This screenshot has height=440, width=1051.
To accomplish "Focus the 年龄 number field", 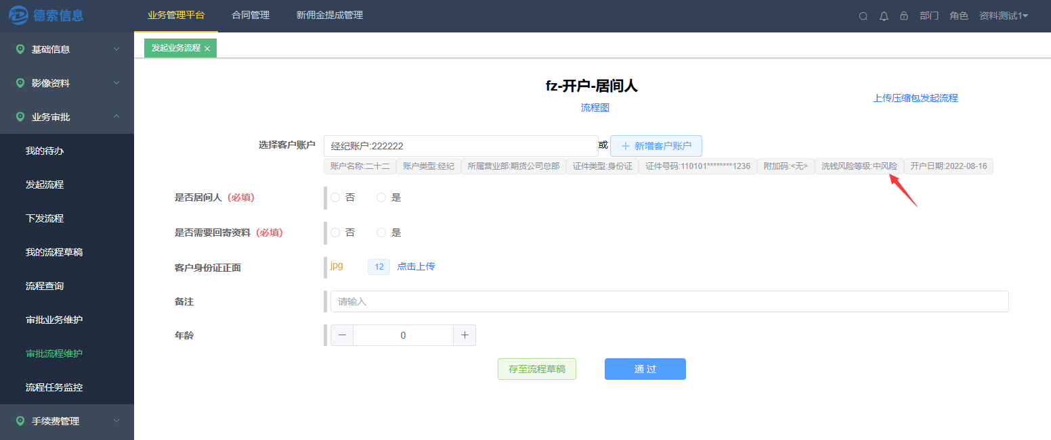I will 403,335.
